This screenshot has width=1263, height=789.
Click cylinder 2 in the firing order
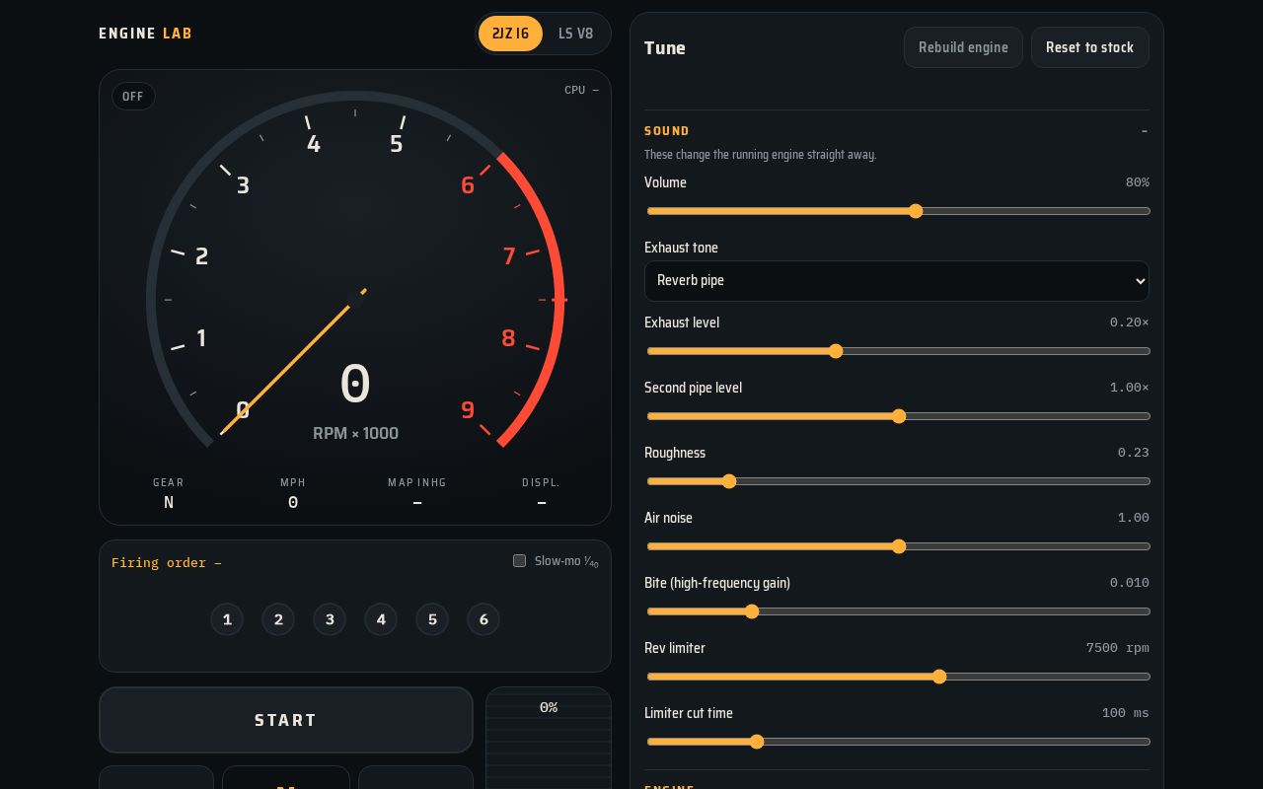coord(278,619)
